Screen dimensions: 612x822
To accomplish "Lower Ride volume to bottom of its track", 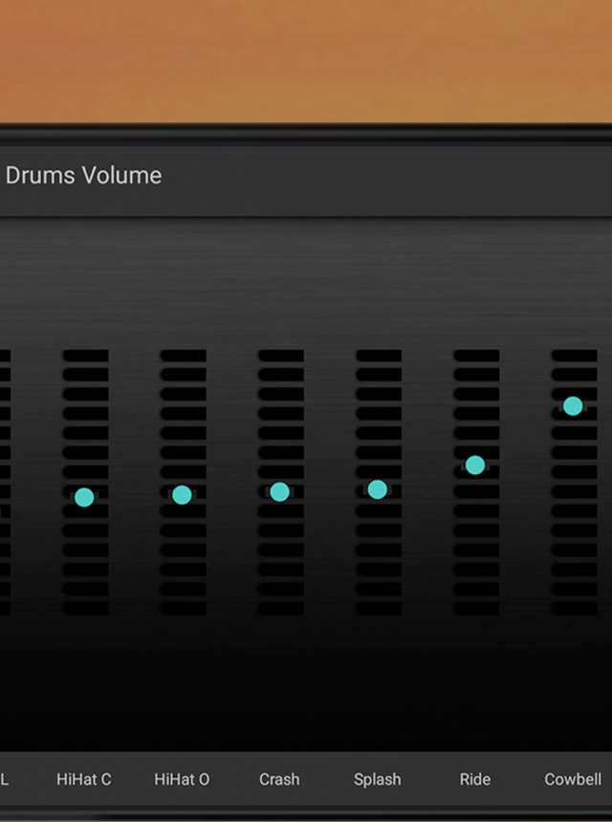I will tap(476, 608).
